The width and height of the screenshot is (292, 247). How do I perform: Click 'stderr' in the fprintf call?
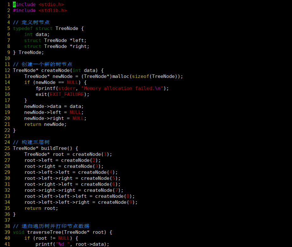point(67,88)
